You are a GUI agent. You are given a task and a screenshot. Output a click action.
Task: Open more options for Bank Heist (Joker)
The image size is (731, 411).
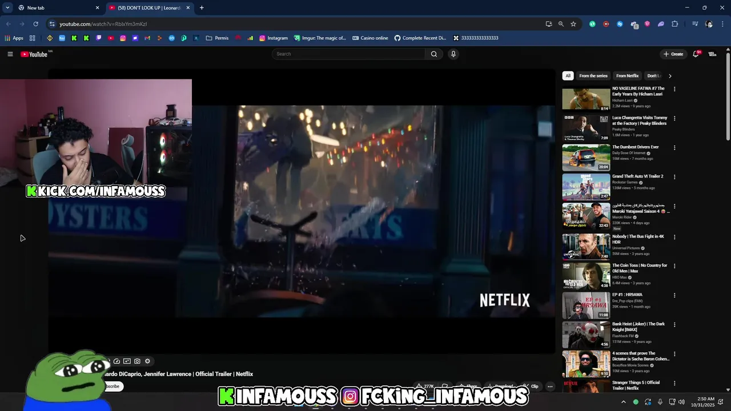tap(674, 325)
